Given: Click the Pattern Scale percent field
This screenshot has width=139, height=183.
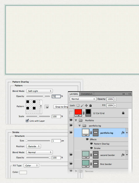Looking at the screenshot, I should tap(56, 116).
